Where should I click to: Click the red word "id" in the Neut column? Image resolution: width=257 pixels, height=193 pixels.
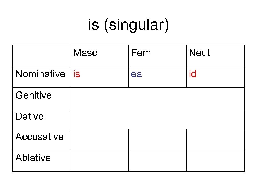[192, 74]
